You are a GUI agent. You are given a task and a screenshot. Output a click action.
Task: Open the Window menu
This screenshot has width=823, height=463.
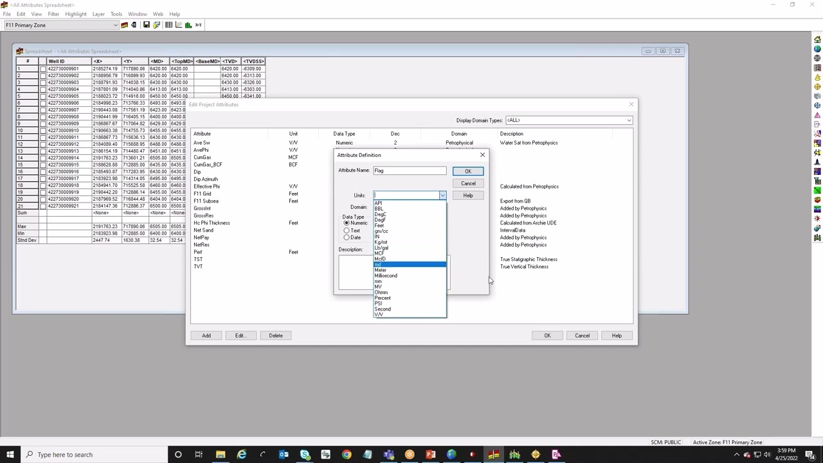[137, 14]
